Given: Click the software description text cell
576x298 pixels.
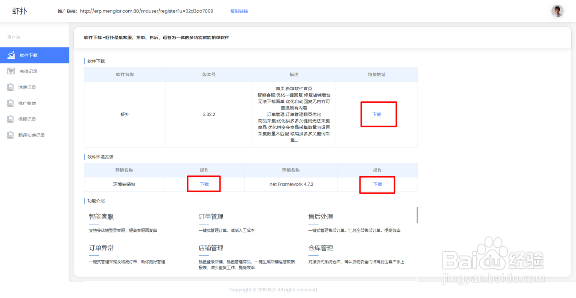Looking at the screenshot, I should pyautogui.click(x=294, y=114).
